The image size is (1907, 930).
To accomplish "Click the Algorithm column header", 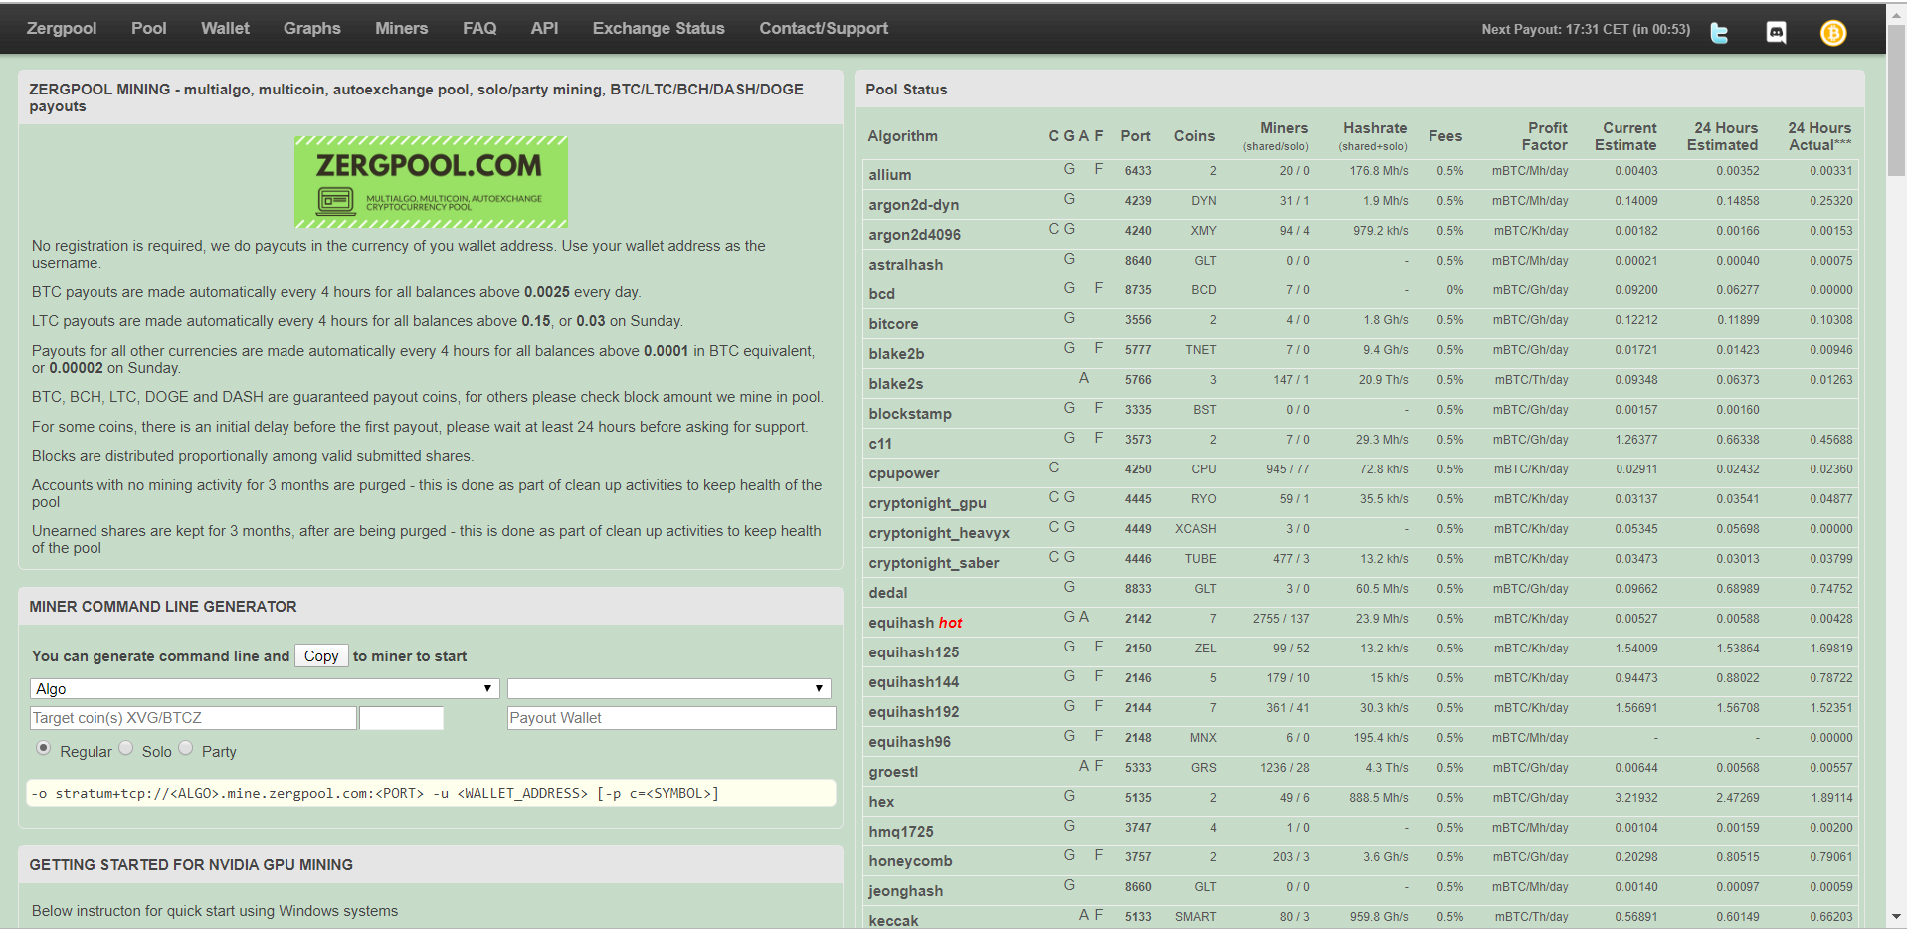I will pyautogui.click(x=903, y=136).
